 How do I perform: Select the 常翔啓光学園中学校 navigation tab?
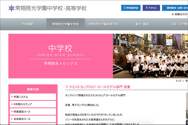coord(65,24)
